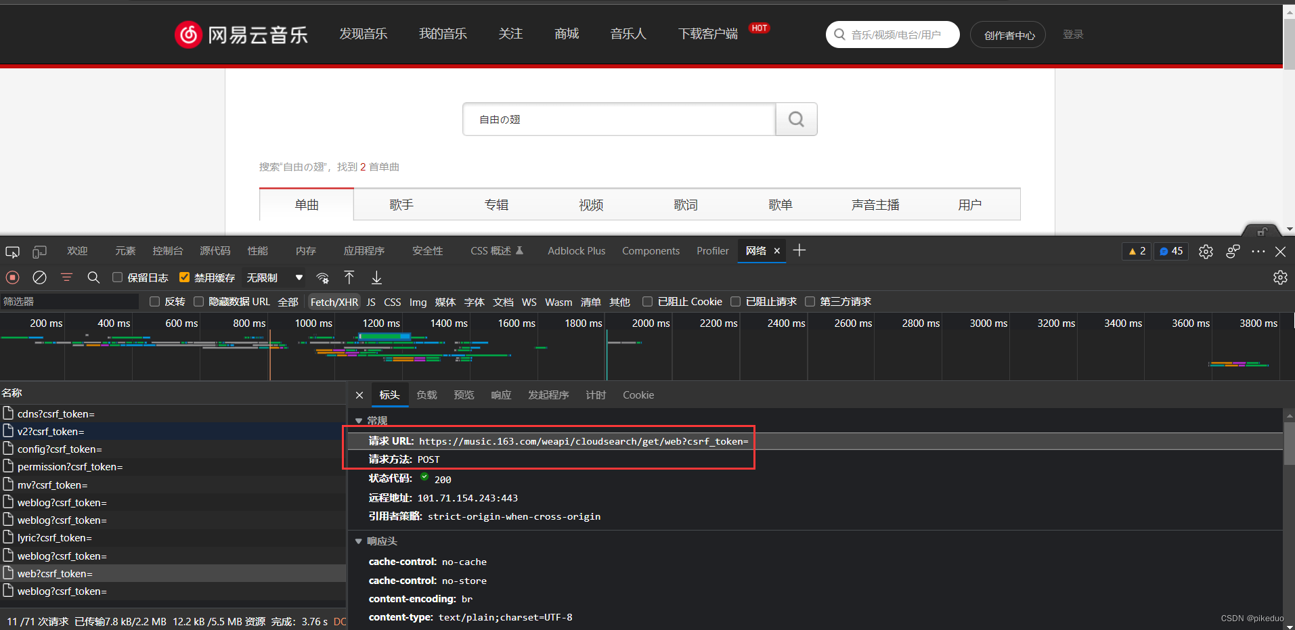1295x630 pixels.
Task: Open the 无限制 throttling dropdown
Action: [274, 277]
